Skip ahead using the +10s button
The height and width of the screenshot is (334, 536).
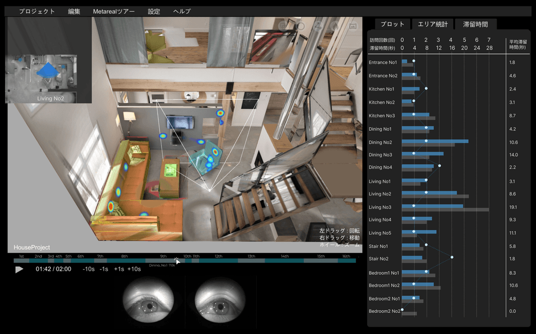[134, 269]
